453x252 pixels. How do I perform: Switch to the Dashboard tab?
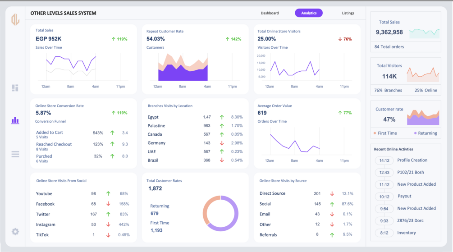[270, 13]
